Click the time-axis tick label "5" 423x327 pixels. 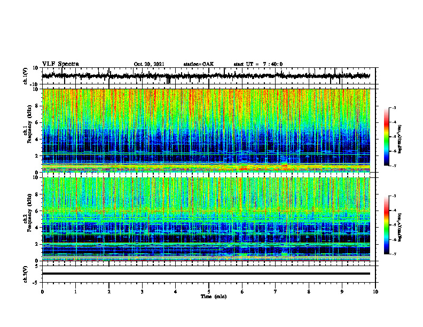pos(208,292)
